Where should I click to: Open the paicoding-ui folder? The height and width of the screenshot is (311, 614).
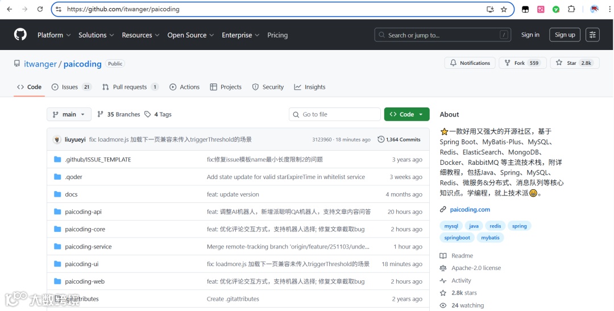click(x=82, y=264)
